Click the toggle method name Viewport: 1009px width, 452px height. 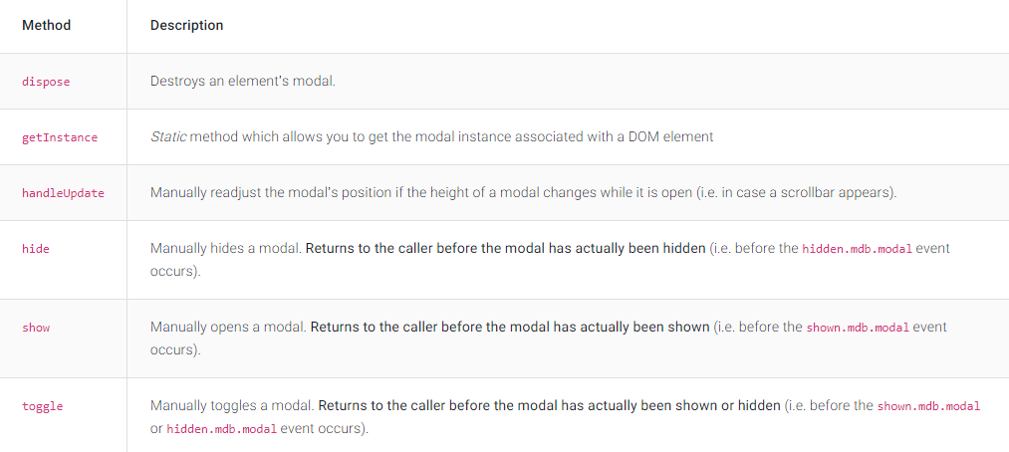point(43,406)
